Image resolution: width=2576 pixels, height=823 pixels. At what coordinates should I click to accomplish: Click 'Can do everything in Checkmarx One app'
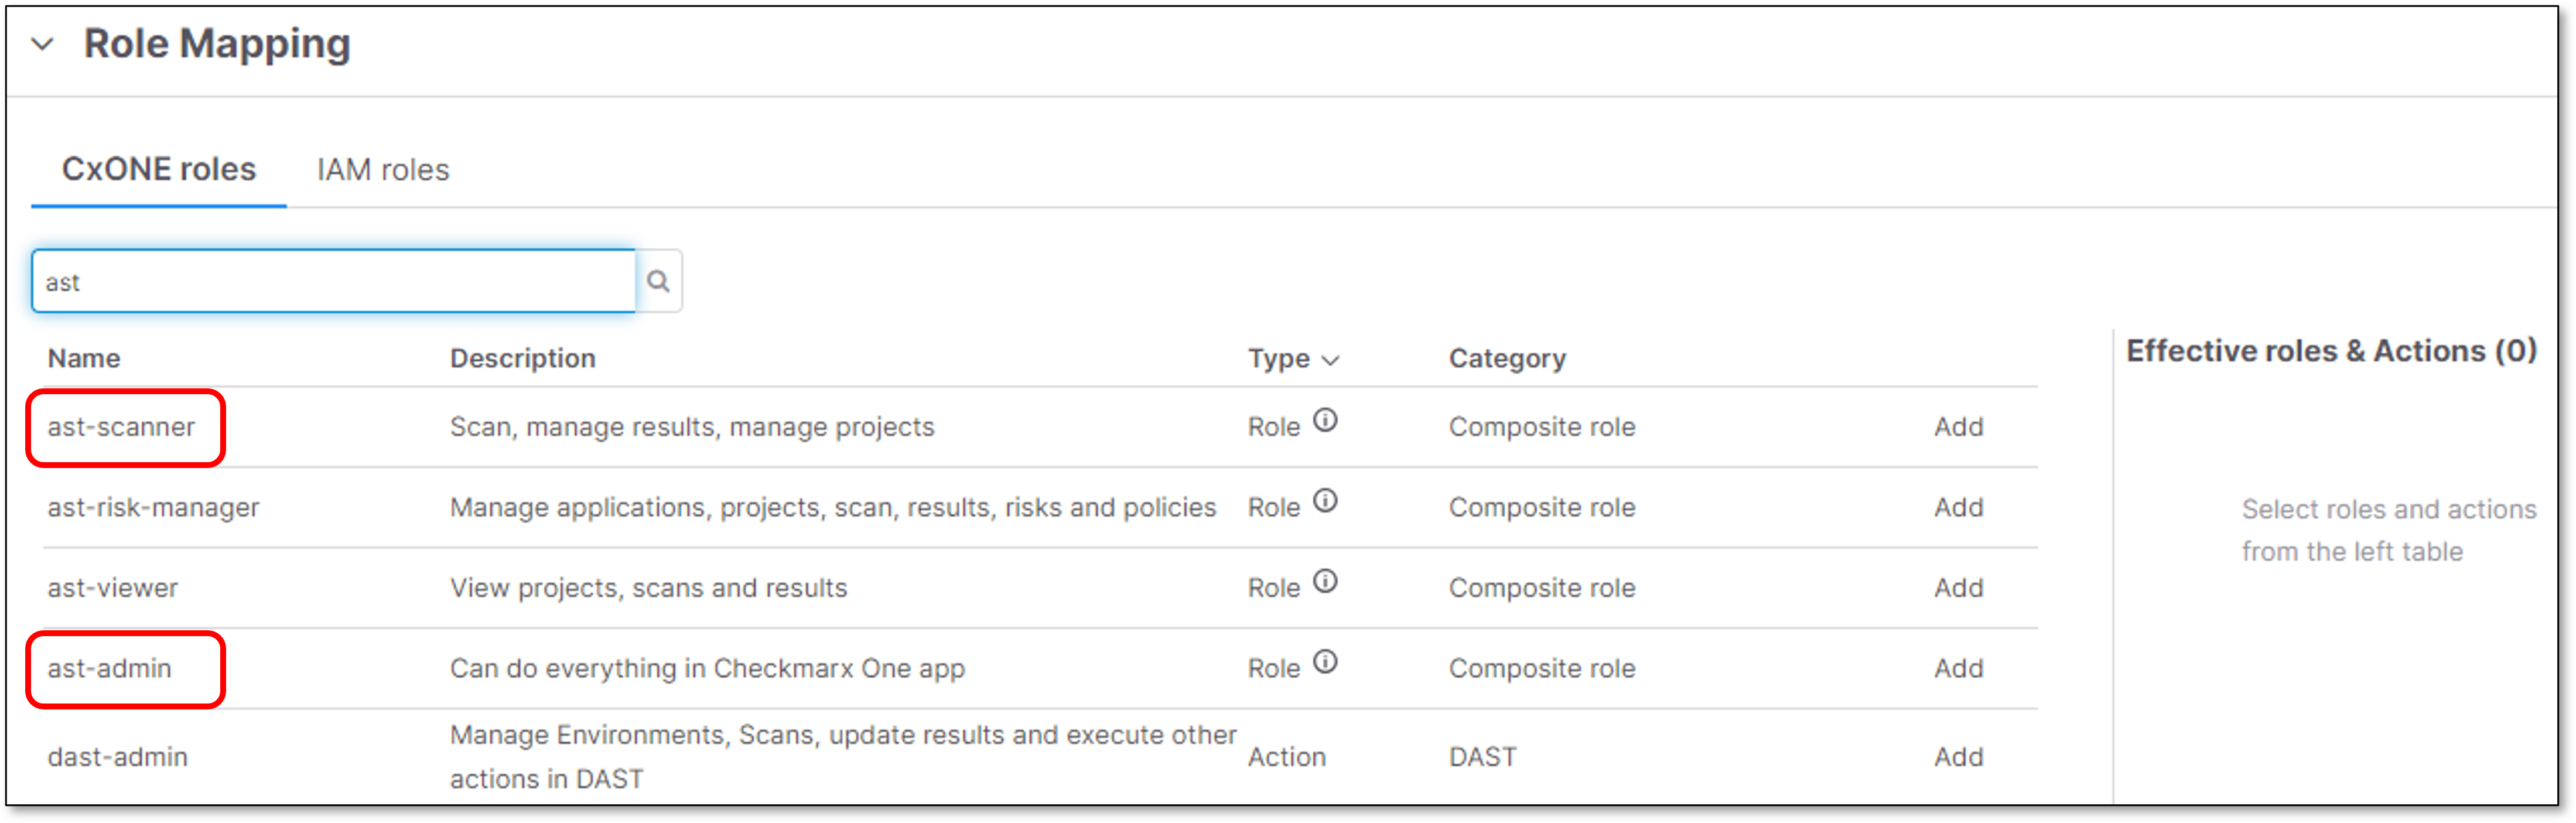coord(707,668)
